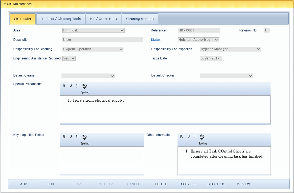Click the Description field containing Slicer
Viewport: 294px width, 193px height.
point(103,40)
